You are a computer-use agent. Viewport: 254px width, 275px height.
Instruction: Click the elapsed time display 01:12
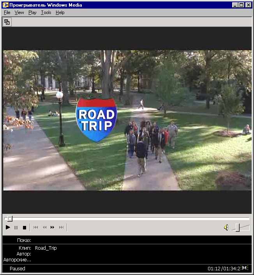214,268
